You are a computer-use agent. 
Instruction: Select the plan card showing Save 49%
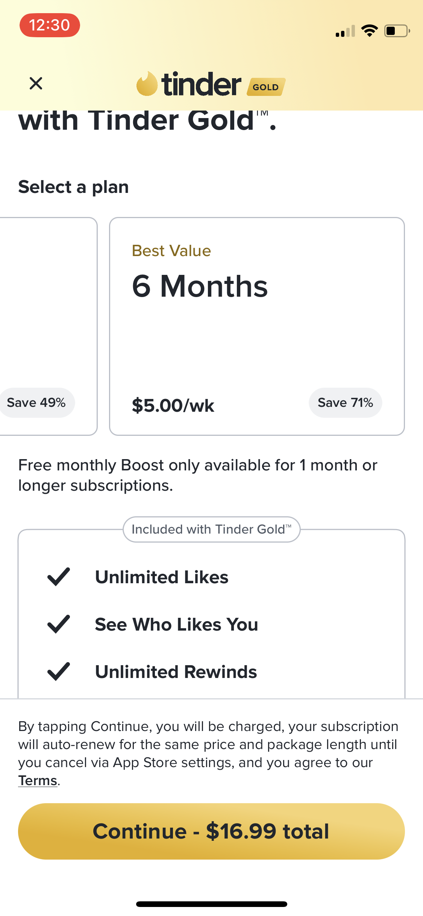click(x=48, y=326)
